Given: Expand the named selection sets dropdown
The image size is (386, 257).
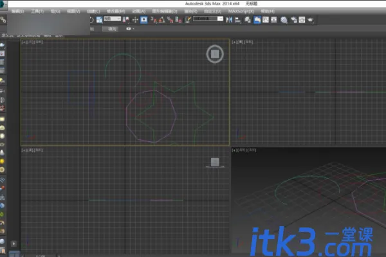Looking at the screenshot, I should click(221, 19).
